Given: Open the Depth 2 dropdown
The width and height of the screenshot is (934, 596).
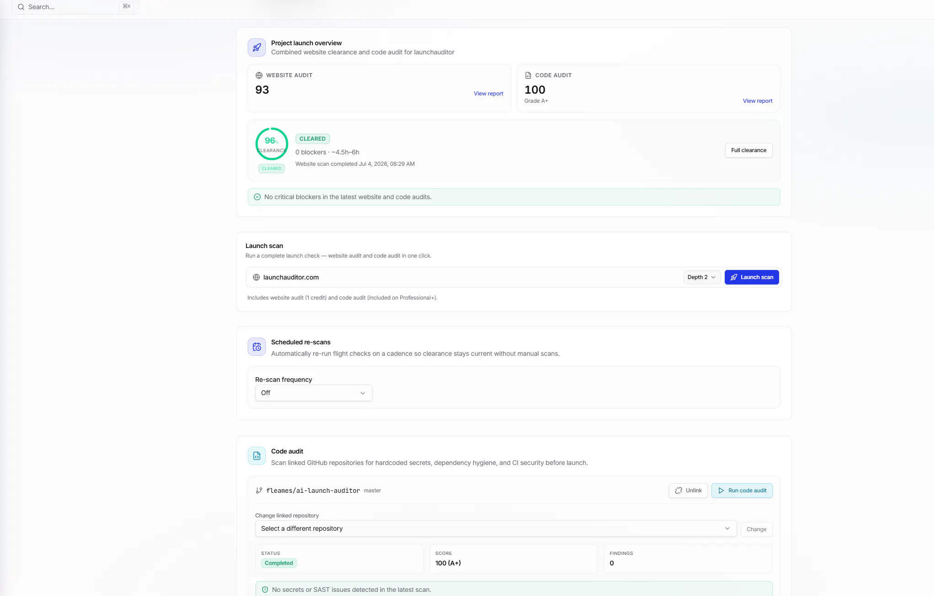Looking at the screenshot, I should 702,277.
